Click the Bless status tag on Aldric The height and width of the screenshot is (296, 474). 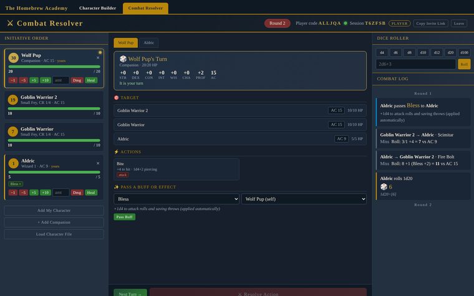click(16, 184)
